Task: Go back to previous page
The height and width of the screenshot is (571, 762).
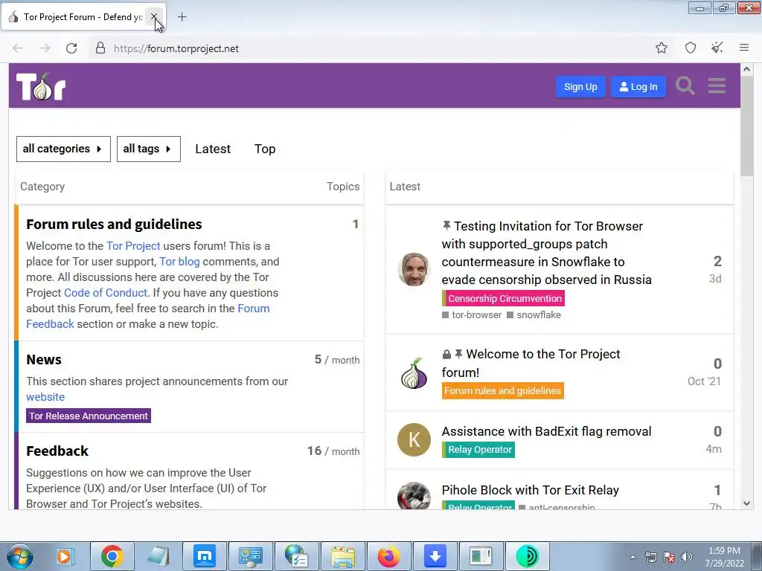Action: click(x=18, y=48)
